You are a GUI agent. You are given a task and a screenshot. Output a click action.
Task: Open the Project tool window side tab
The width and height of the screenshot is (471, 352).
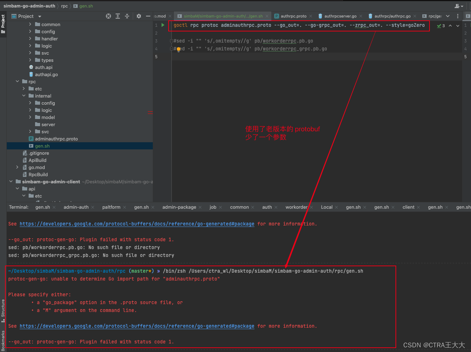click(3, 24)
